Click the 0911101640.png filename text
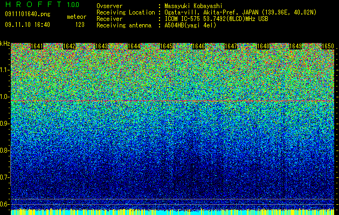Image resolution: width=339 pixels, height=215 pixels. (27, 14)
